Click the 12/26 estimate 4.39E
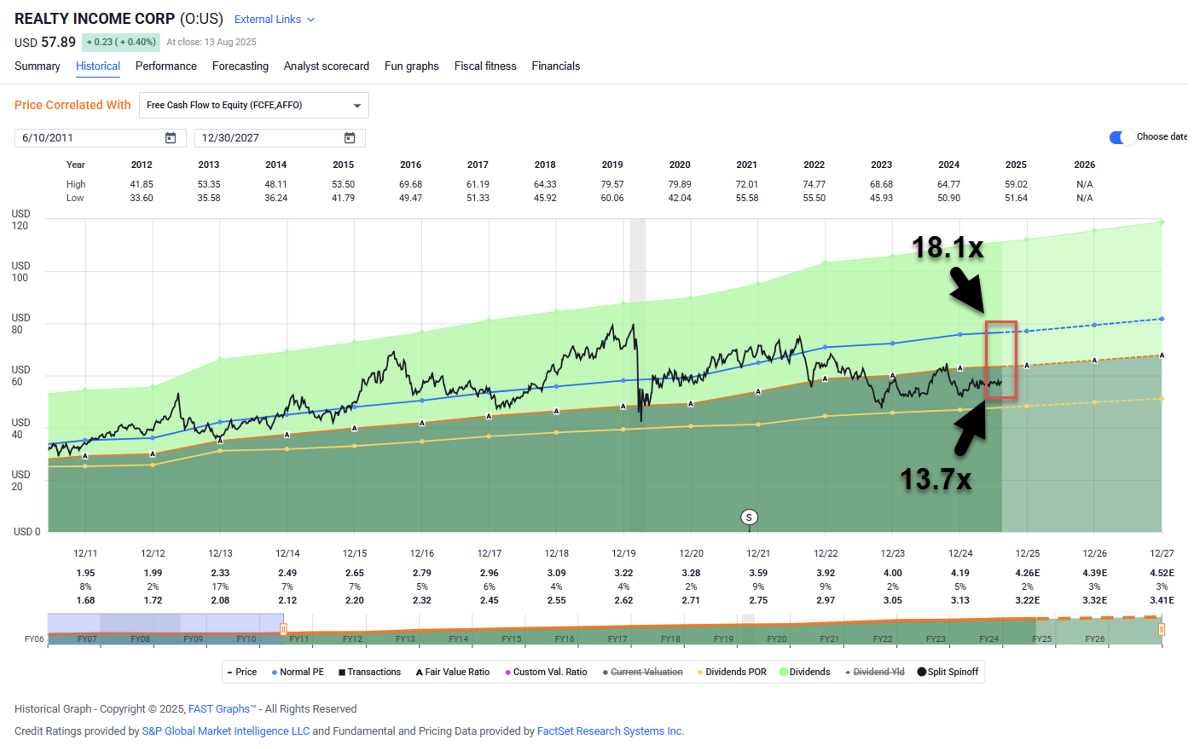This screenshot has width=1194, height=749. click(x=1094, y=573)
